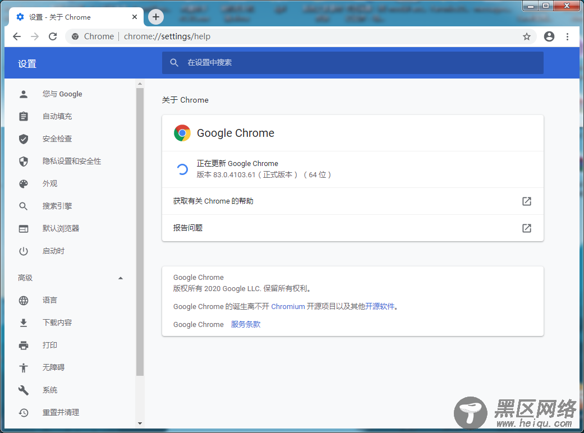Open 您与 Google settings section
Screen dimensions: 584x433
(x=70, y=94)
